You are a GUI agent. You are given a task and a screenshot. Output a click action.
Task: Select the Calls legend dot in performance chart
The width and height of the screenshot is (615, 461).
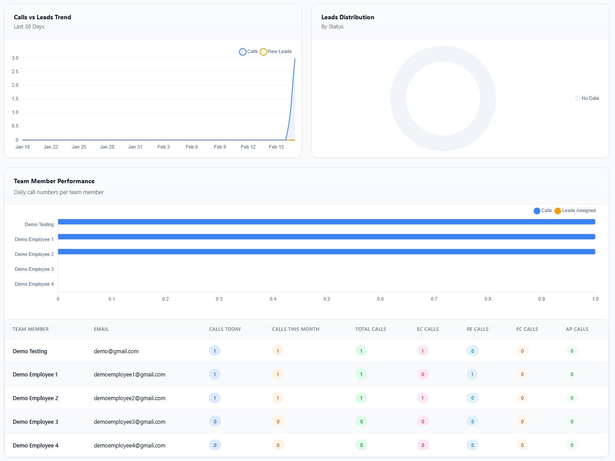pyautogui.click(x=537, y=211)
